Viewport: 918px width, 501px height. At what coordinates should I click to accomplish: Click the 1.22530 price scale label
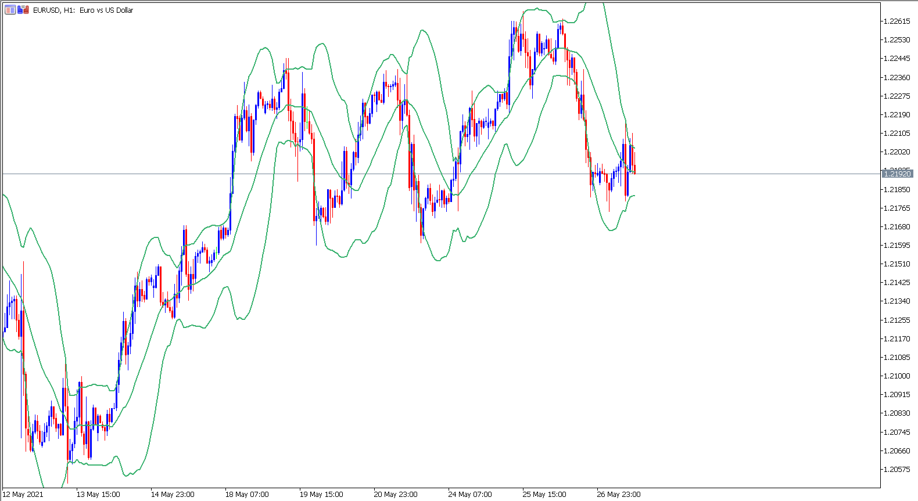(x=897, y=39)
